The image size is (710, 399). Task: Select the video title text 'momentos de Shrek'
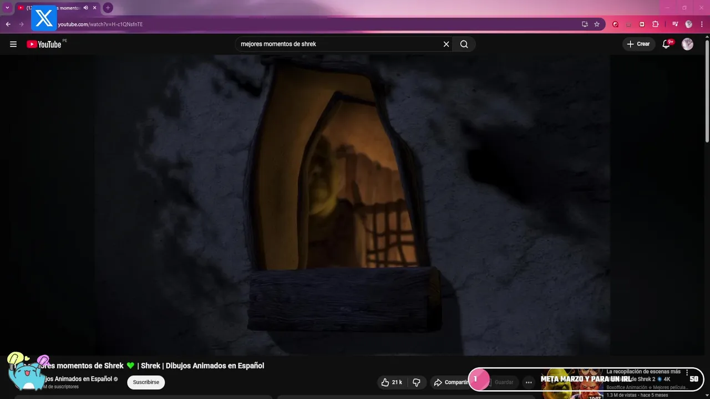90,366
